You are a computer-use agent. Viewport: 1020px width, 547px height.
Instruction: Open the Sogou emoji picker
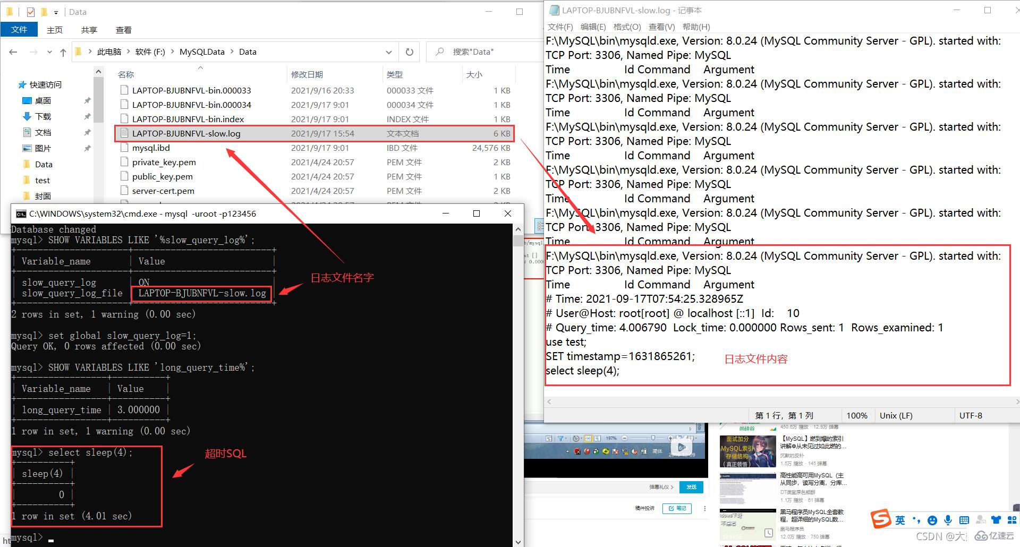[931, 520]
